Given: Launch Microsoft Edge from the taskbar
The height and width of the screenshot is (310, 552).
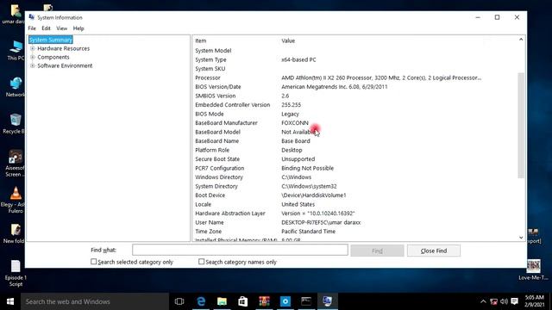Looking at the screenshot, I should click(201, 301).
